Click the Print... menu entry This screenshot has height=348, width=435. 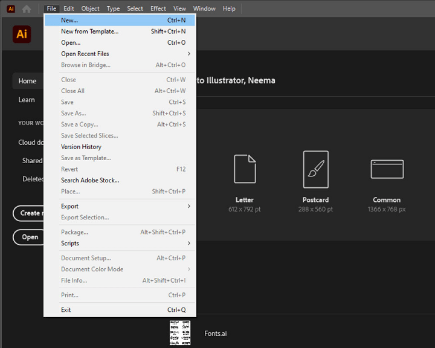(120, 295)
